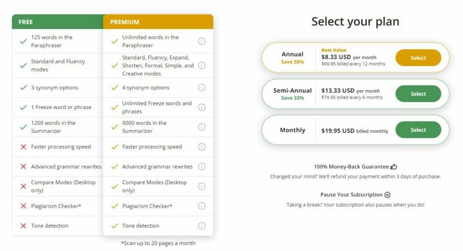Viewport: 463px width, 251px height.
Task: Open info icon beside Creative modes row
Action: 202,65
